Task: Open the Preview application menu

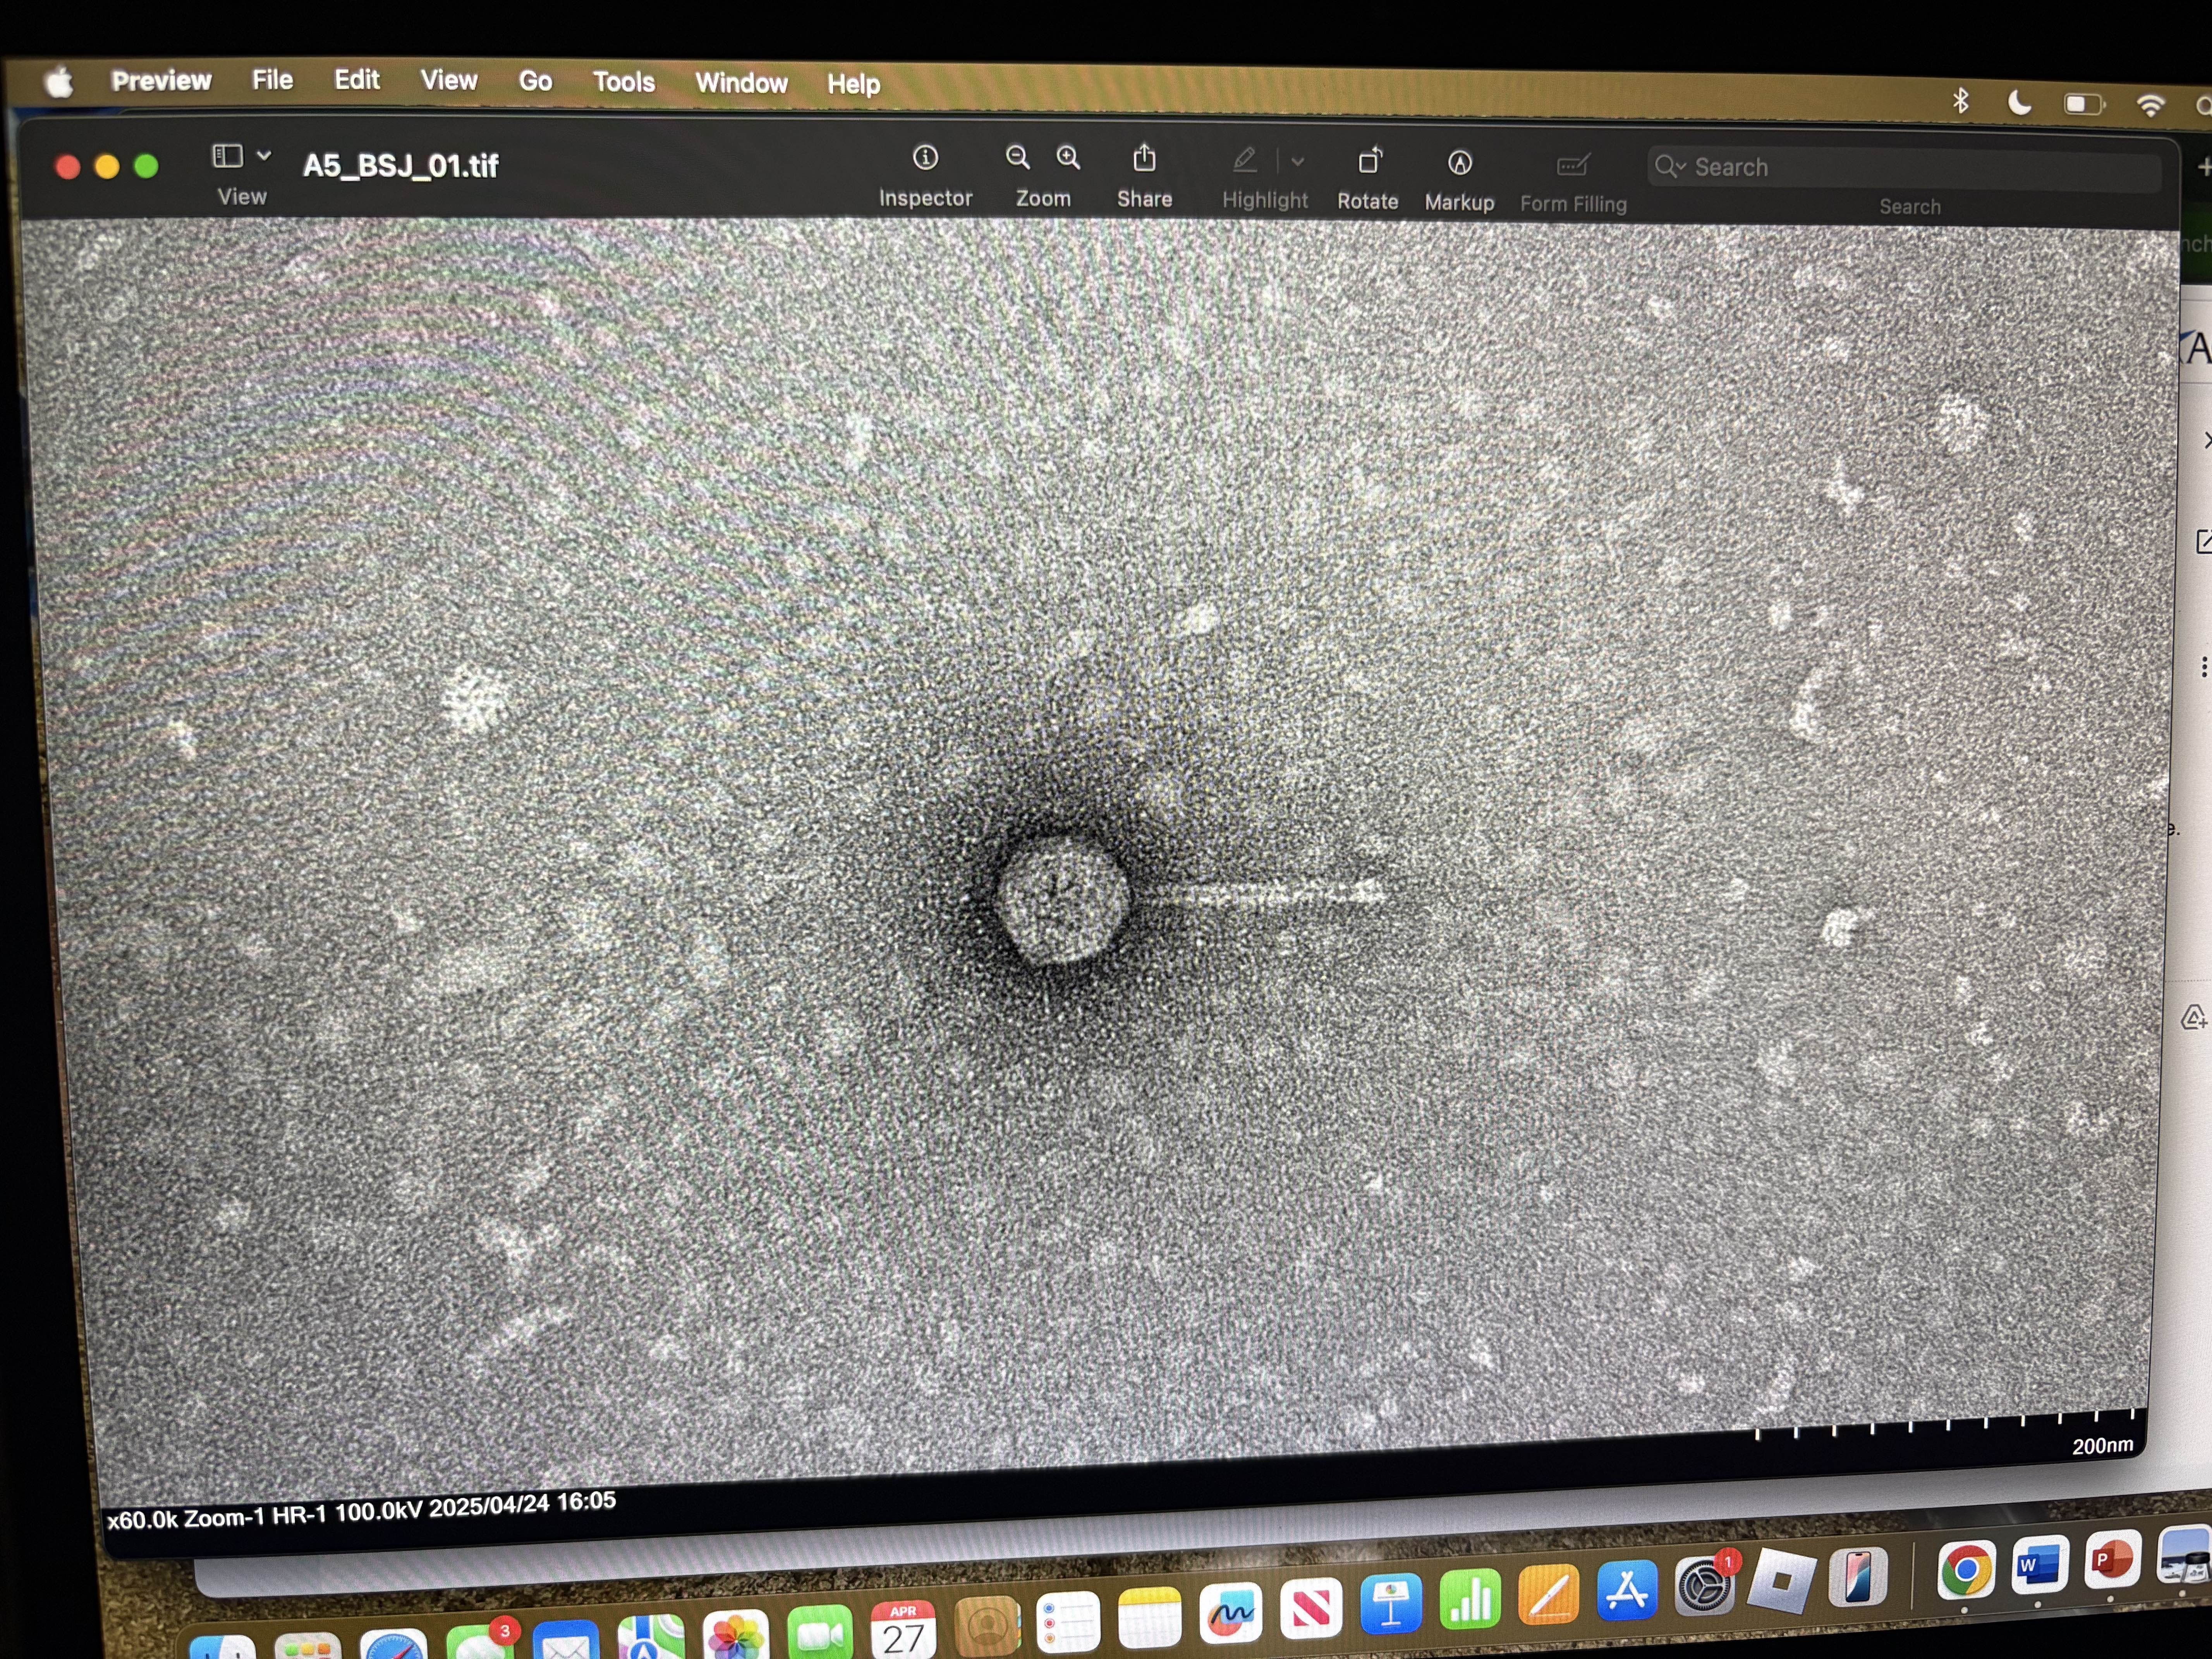Action: [x=161, y=80]
